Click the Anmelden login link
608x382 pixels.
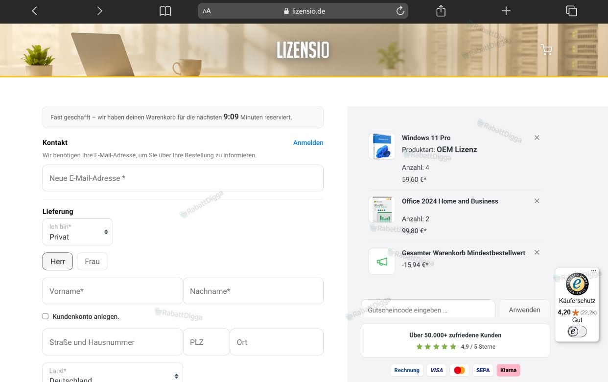coord(308,143)
